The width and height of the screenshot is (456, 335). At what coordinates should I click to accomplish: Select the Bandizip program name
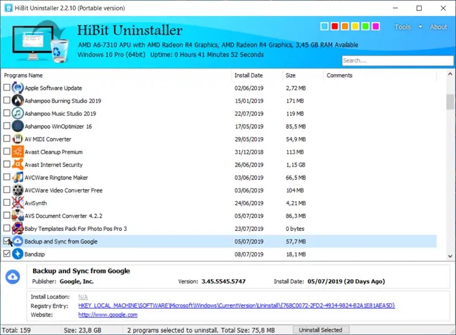pyautogui.click(x=34, y=254)
